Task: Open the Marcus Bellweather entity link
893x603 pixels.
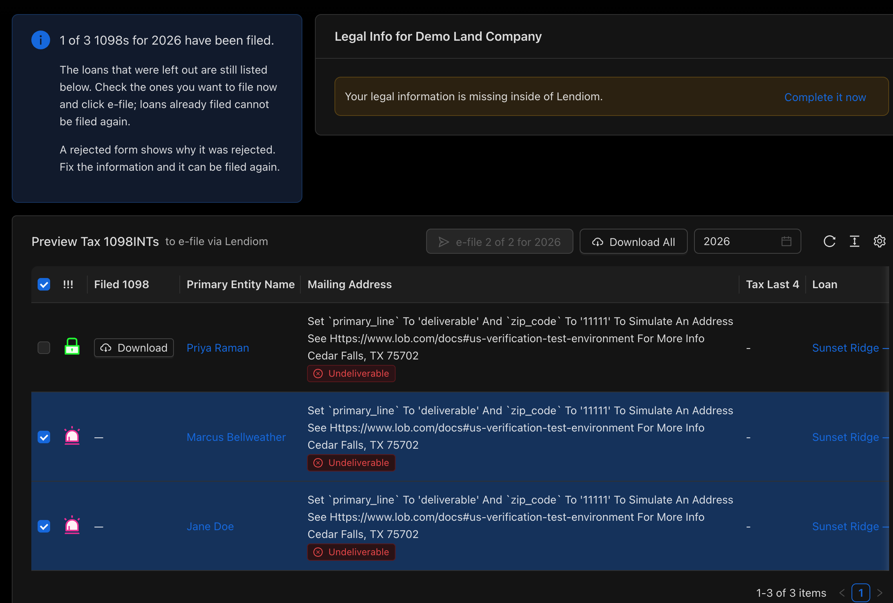Action: click(236, 437)
